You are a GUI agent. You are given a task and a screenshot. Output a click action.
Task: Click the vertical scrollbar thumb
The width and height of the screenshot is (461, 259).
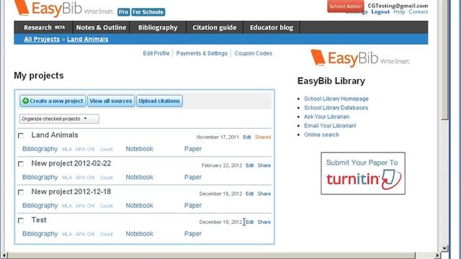coord(444,60)
